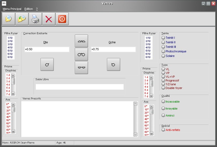Select 8/10 in left Filtre Ryser list

coord(10,57)
